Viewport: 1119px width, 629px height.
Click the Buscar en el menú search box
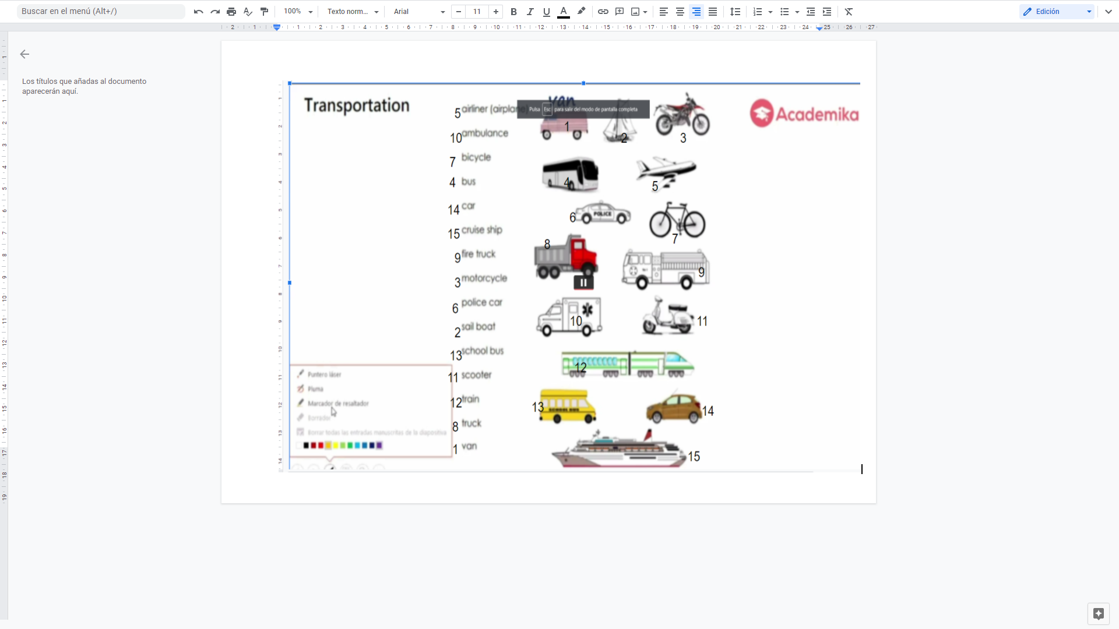pyautogui.click(x=101, y=11)
